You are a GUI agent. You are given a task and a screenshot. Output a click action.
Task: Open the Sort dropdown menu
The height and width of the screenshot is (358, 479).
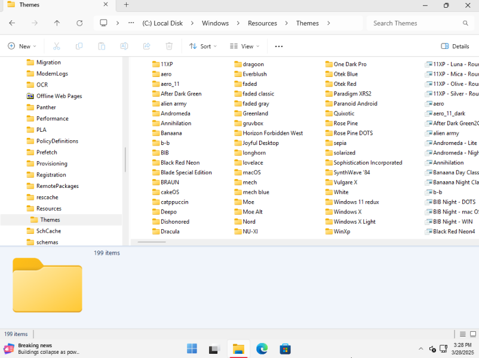click(x=203, y=46)
